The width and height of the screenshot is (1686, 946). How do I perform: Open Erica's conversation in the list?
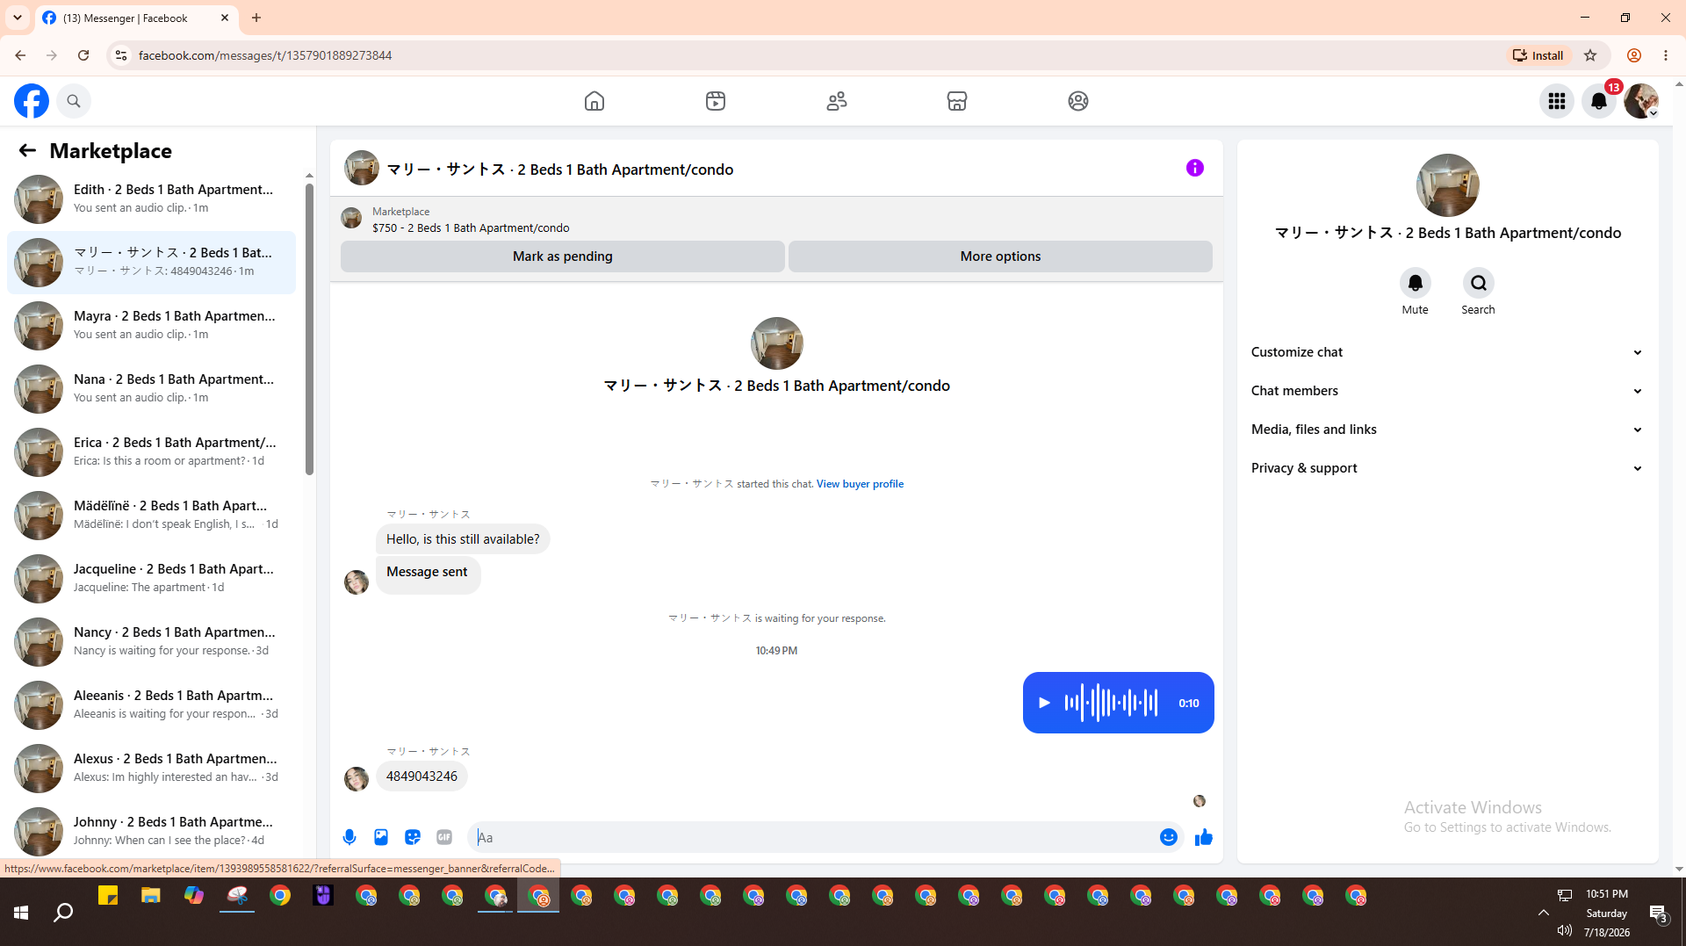[151, 451]
